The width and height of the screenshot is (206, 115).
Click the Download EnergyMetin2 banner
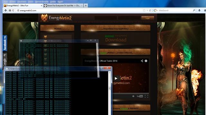[x=116, y=28]
